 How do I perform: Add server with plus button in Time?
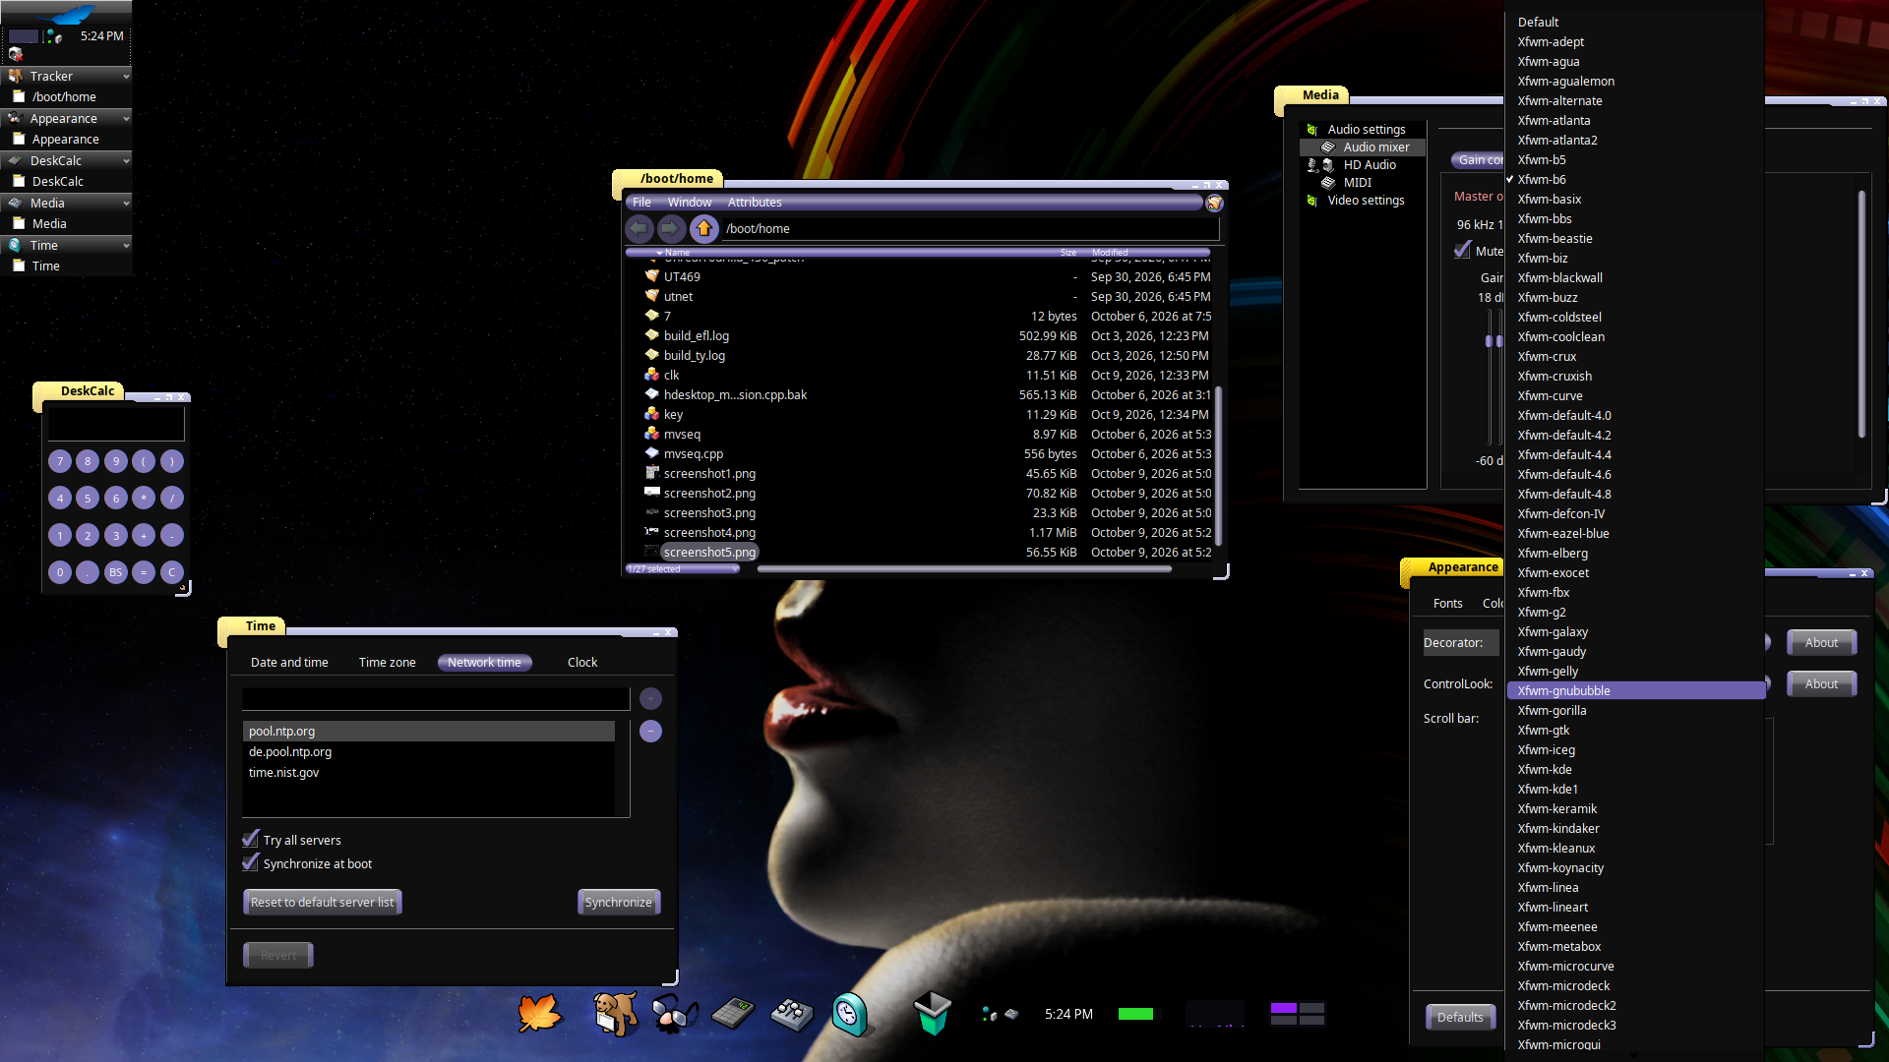[x=650, y=699]
